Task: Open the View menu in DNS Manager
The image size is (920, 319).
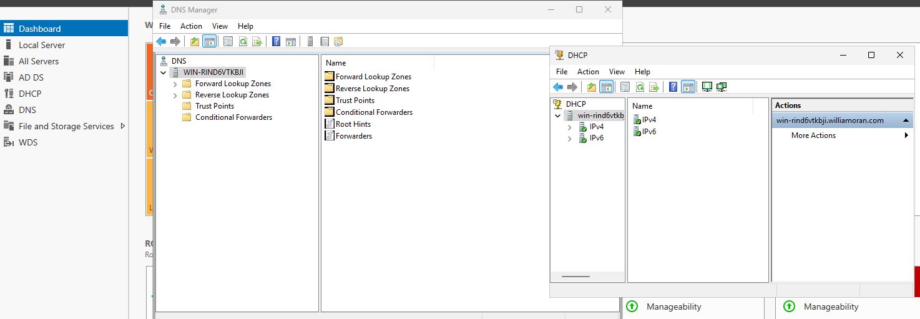Action: pyautogui.click(x=220, y=26)
